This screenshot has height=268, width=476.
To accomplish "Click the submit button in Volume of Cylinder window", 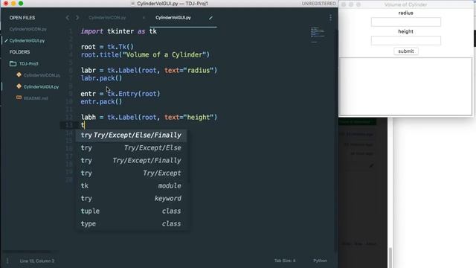I will (x=406, y=51).
